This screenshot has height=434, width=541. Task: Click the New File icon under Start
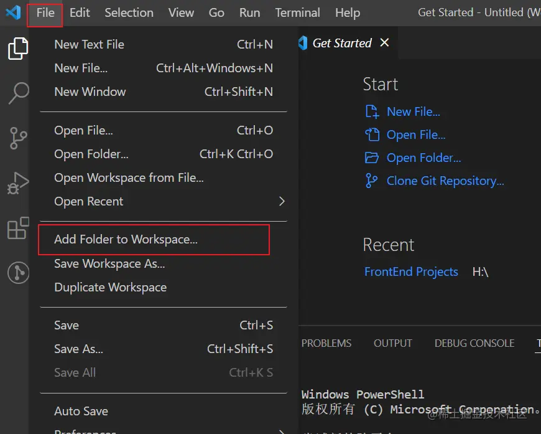coord(372,111)
